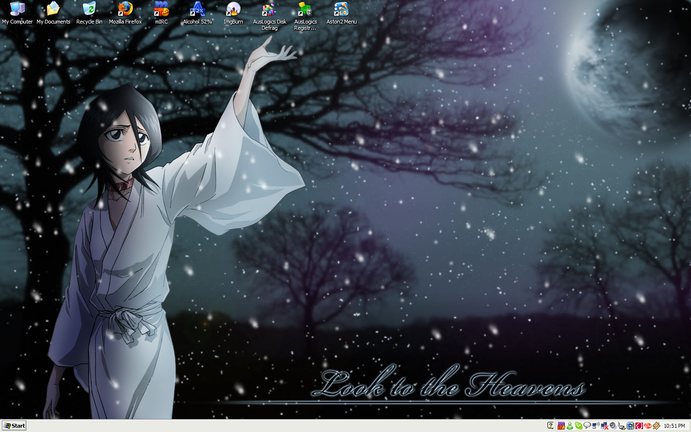Open the Start menu
The height and width of the screenshot is (432, 691).
[x=14, y=426]
